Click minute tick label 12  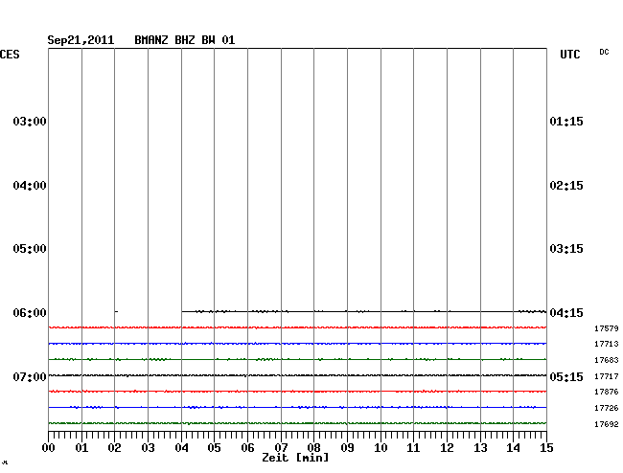pos(447,448)
